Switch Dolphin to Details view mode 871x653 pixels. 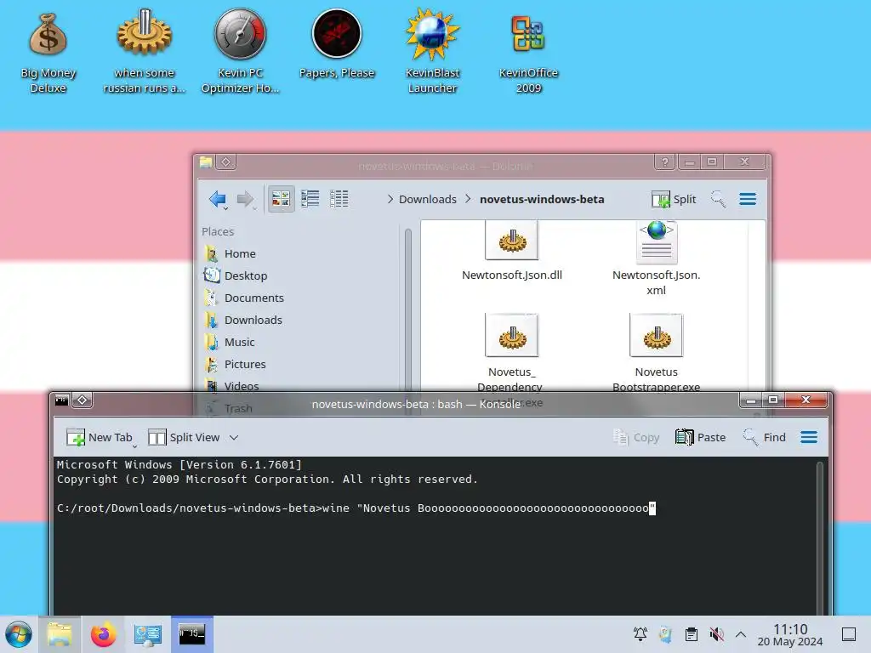coord(339,199)
